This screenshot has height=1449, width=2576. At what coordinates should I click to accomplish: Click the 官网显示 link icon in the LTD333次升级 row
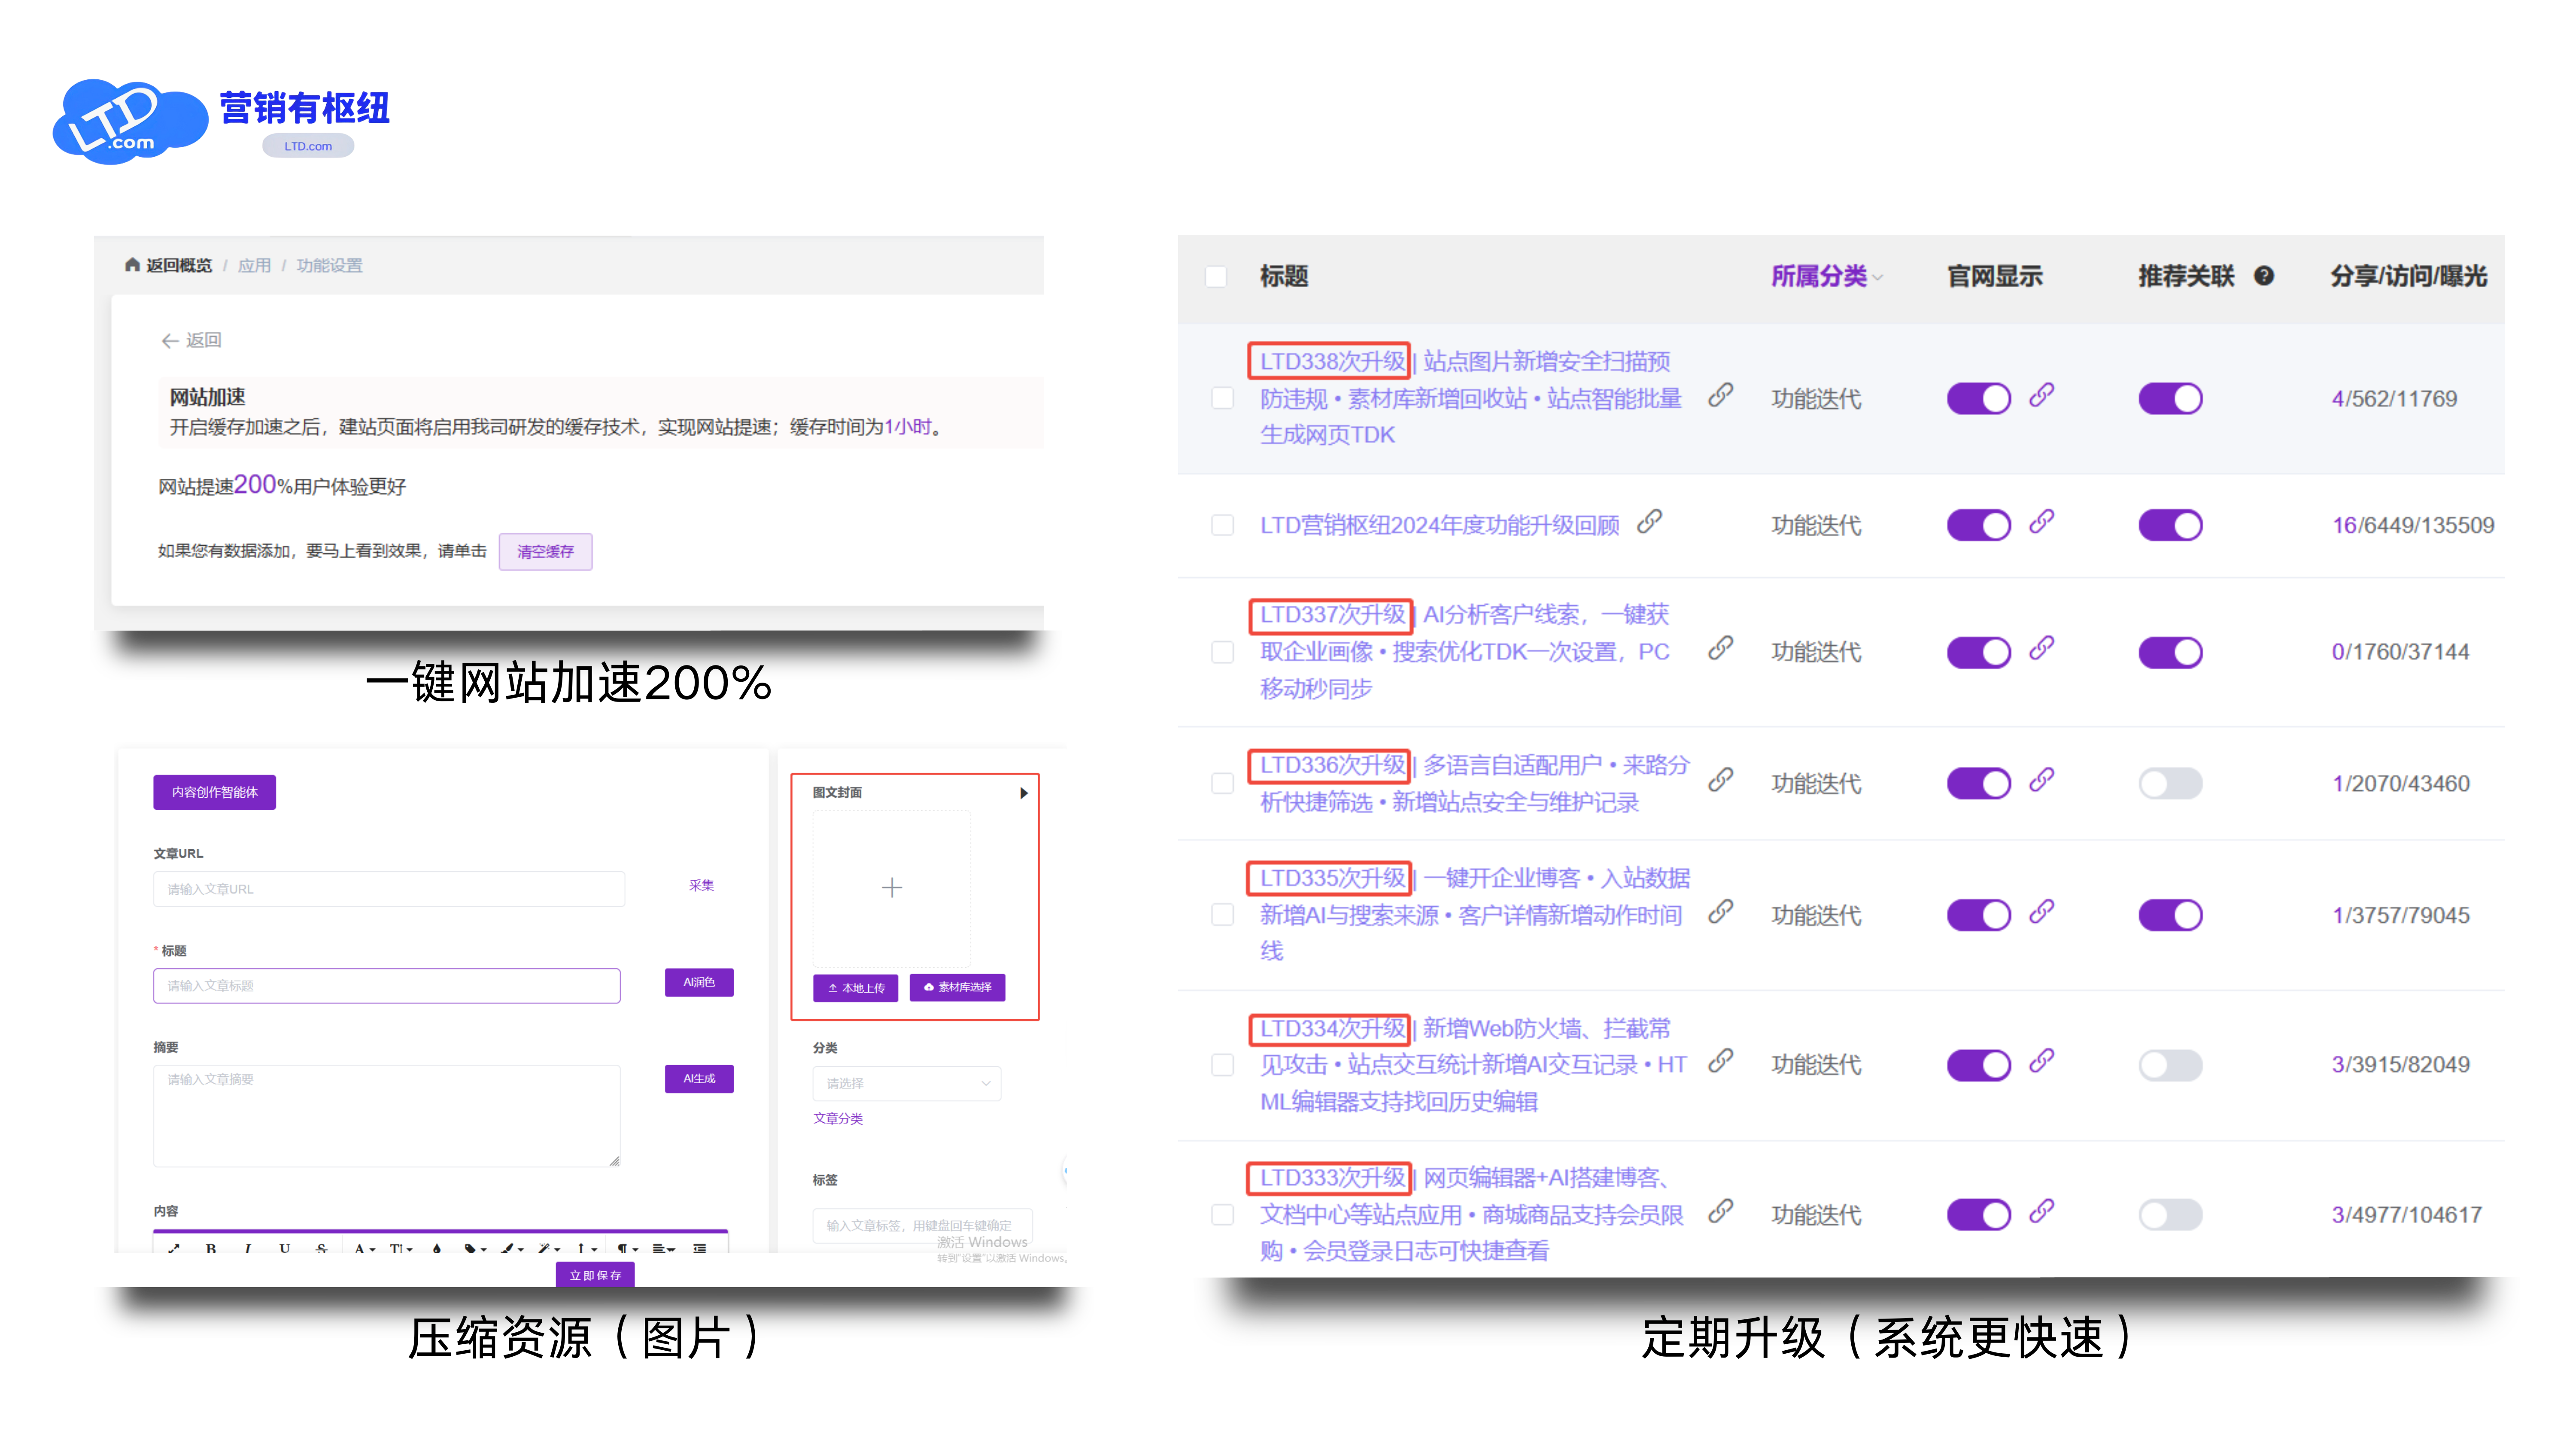pyautogui.click(x=2041, y=1212)
